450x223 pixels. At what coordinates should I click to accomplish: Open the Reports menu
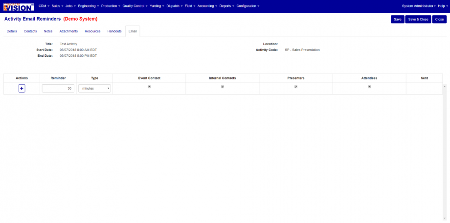pos(227,6)
